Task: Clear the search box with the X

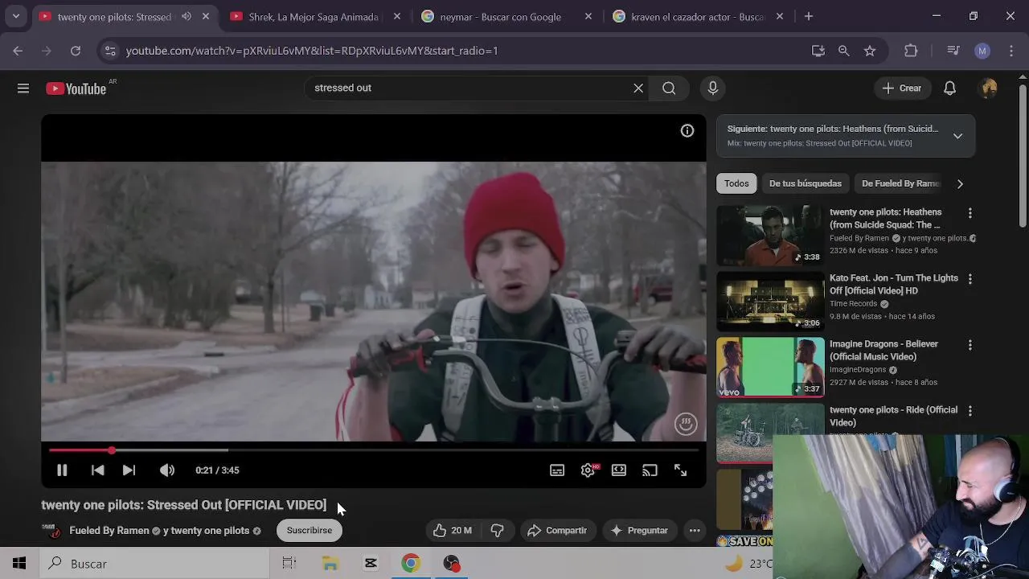Action: (x=638, y=88)
